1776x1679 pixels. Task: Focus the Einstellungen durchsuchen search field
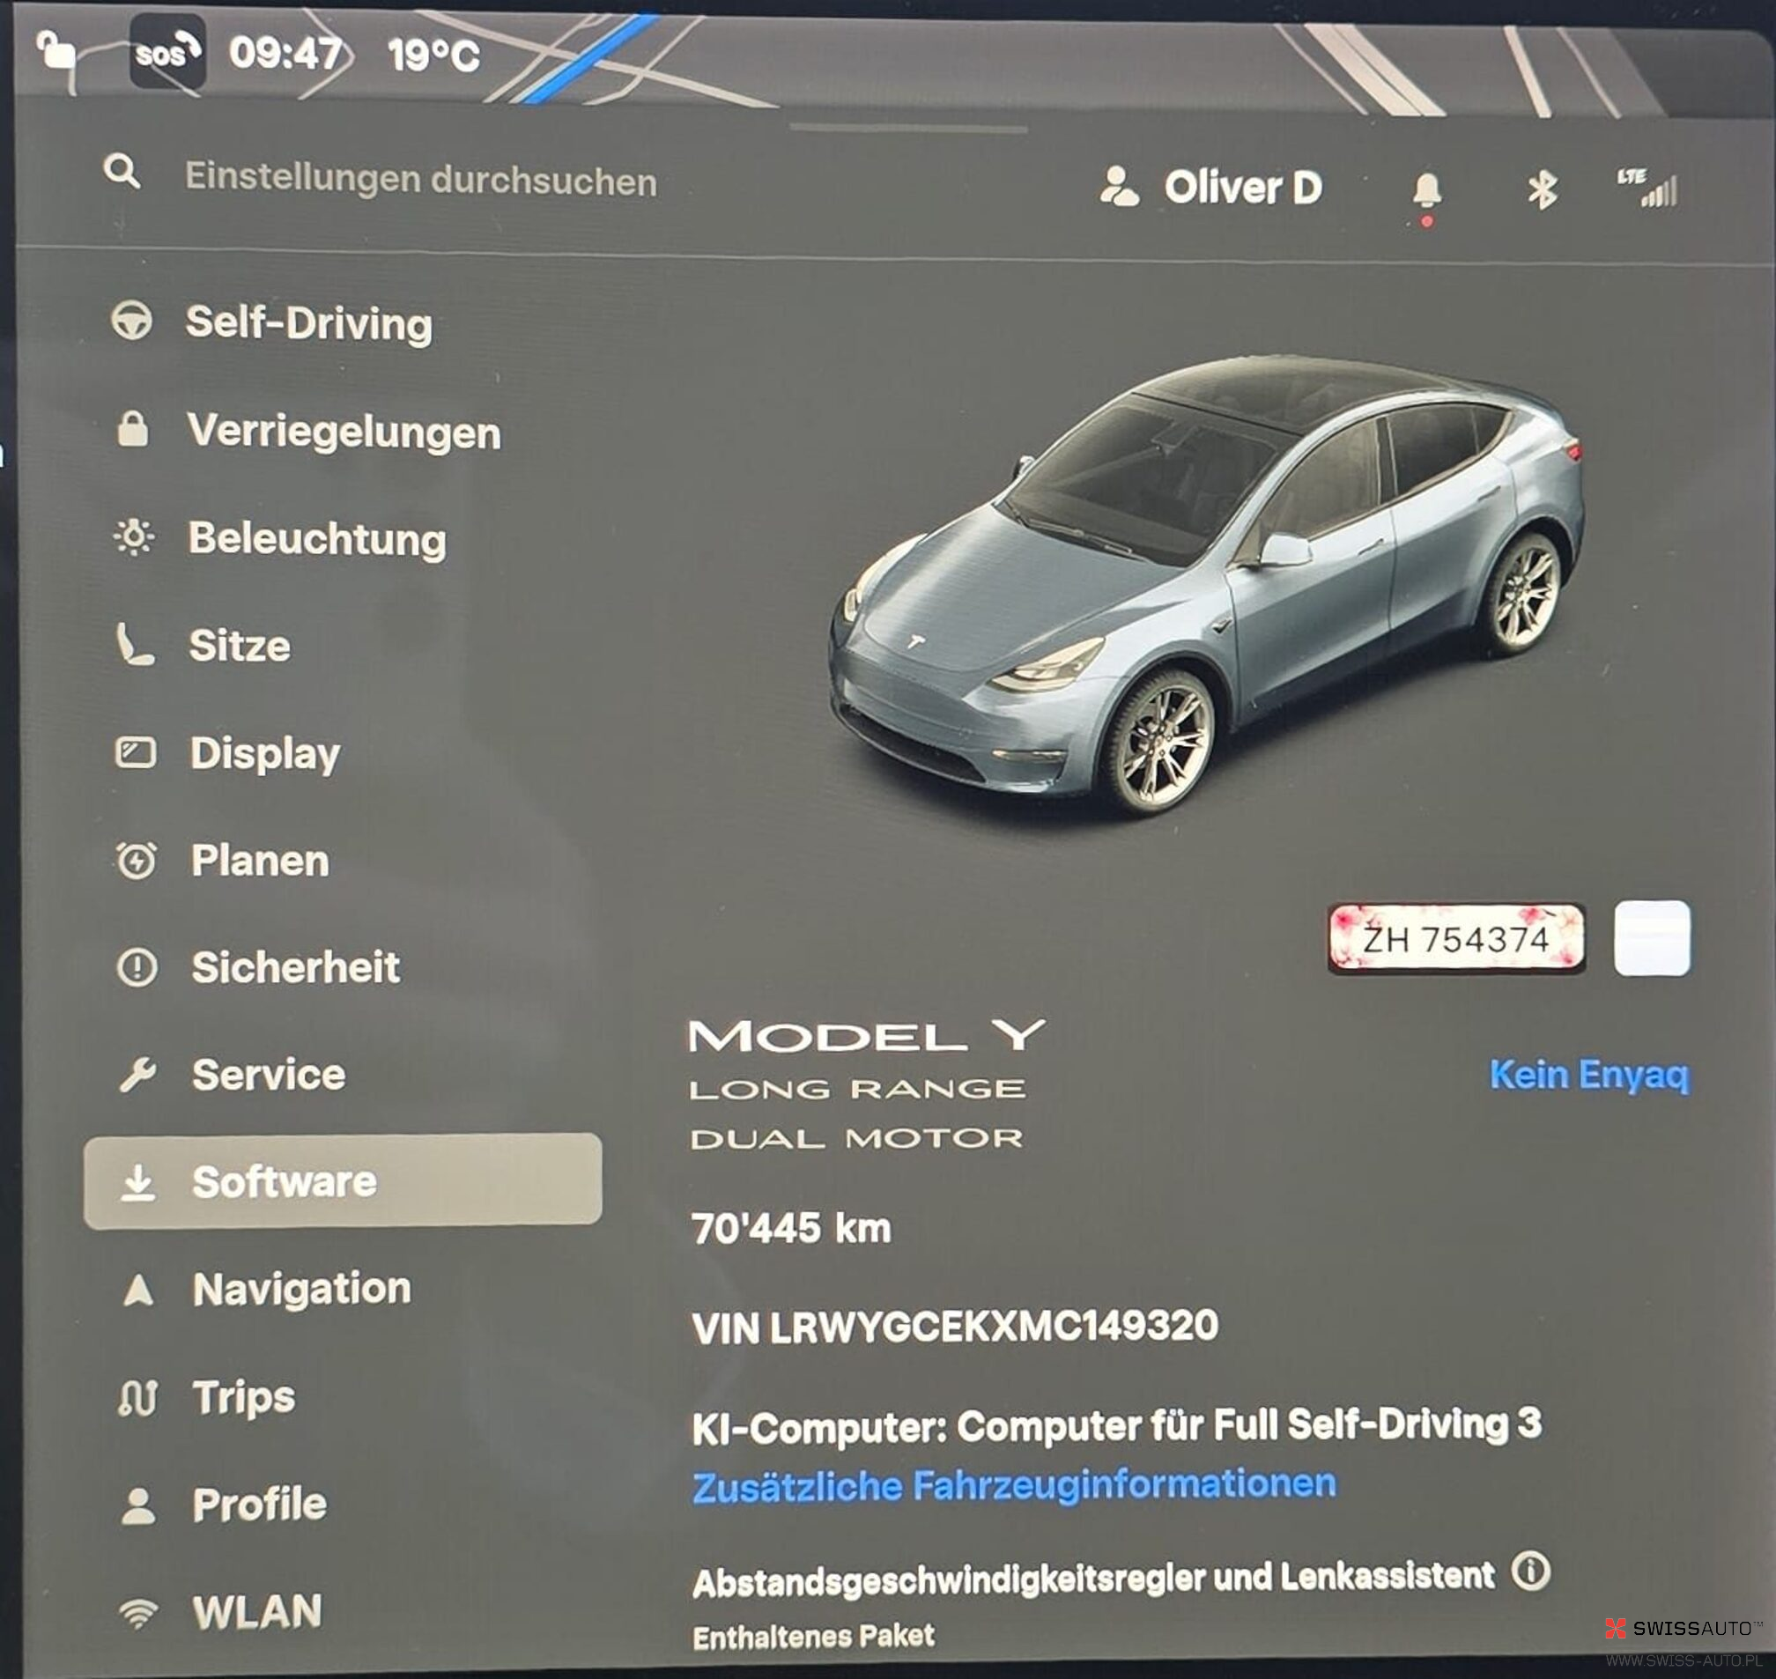421,179
